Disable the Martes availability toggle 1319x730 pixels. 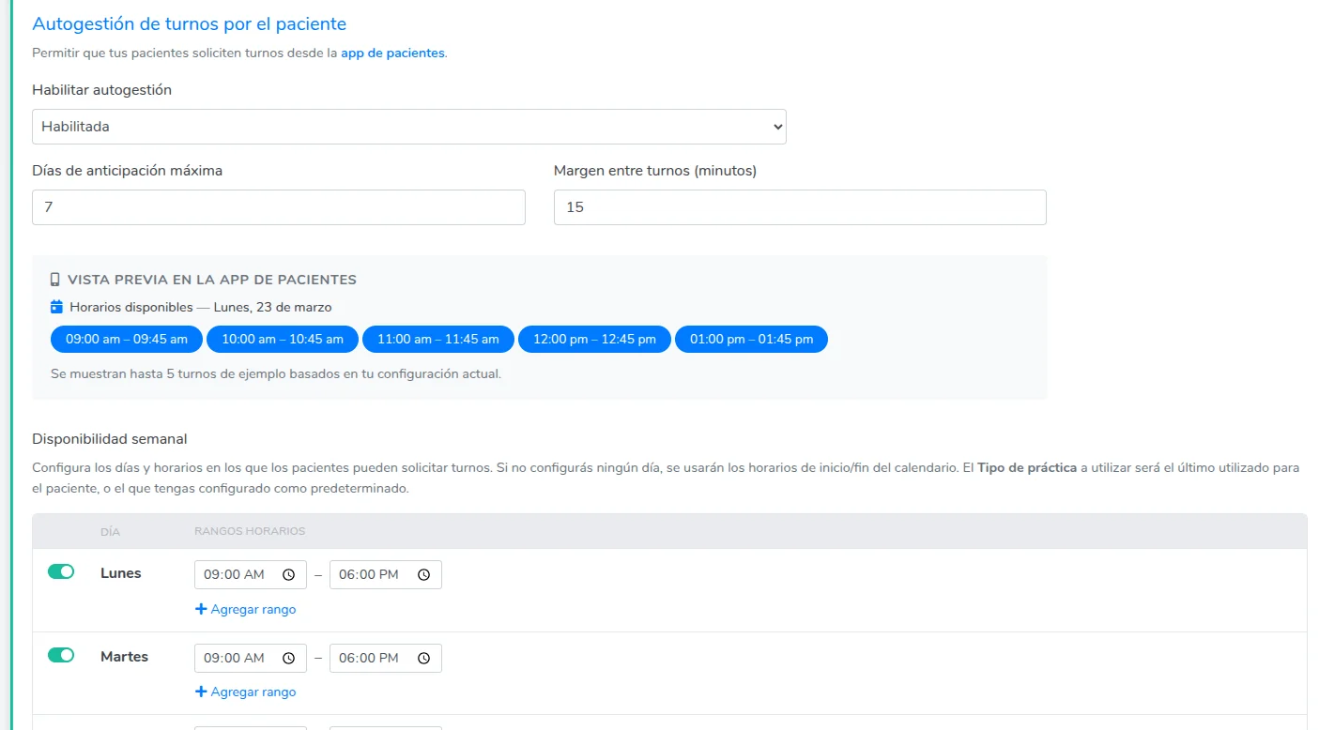pos(61,654)
